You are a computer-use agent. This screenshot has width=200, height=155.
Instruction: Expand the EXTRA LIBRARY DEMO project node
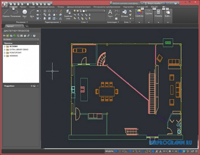(x=4, y=49)
